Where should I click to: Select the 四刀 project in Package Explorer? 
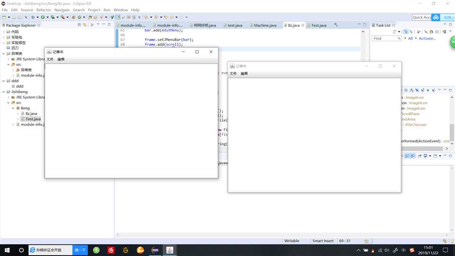pyautogui.click(x=15, y=48)
